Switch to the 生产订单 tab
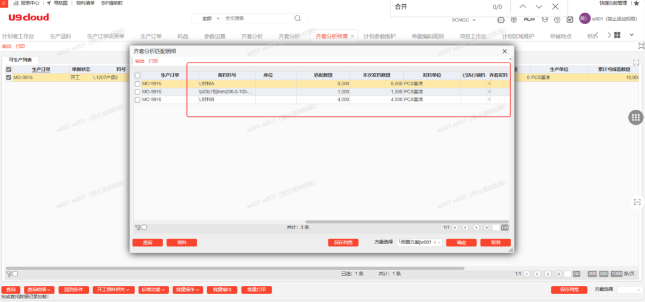 coord(151,36)
